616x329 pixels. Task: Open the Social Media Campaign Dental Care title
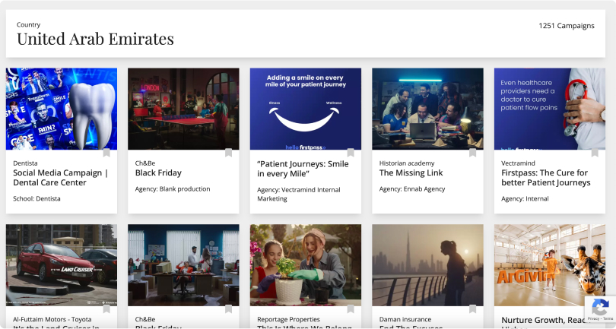tap(61, 178)
